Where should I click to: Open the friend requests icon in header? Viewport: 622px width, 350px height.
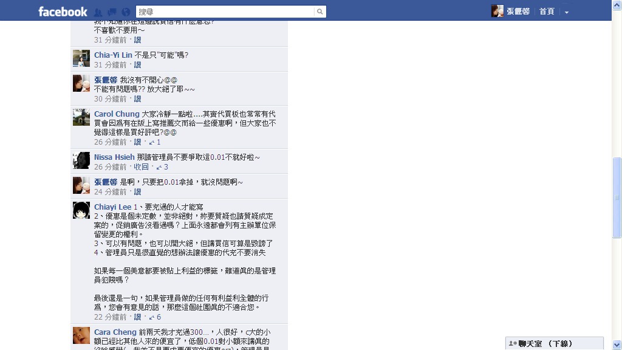98,12
